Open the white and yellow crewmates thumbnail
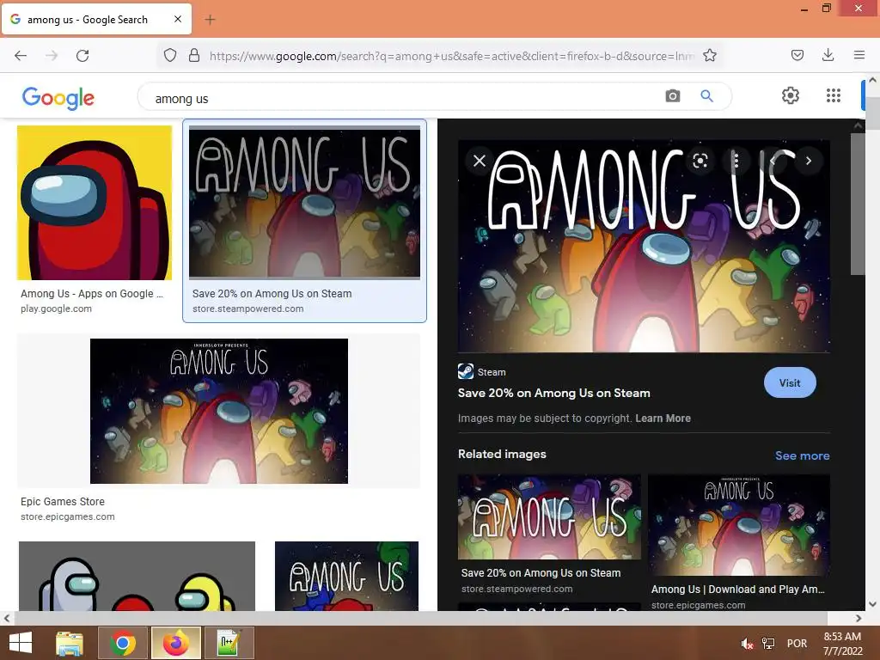The image size is (880, 660). tap(137, 576)
